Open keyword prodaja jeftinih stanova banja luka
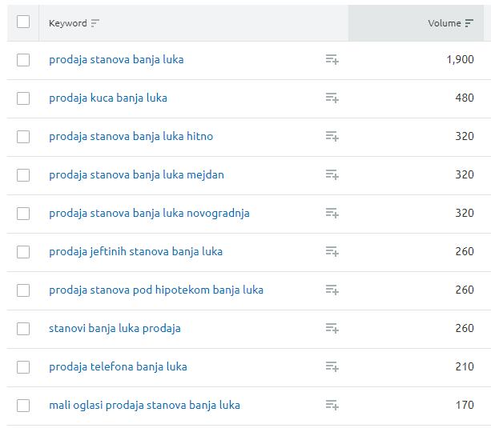 (135, 252)
